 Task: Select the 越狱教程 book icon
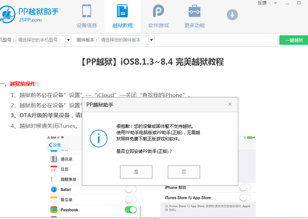pos(122,11)
